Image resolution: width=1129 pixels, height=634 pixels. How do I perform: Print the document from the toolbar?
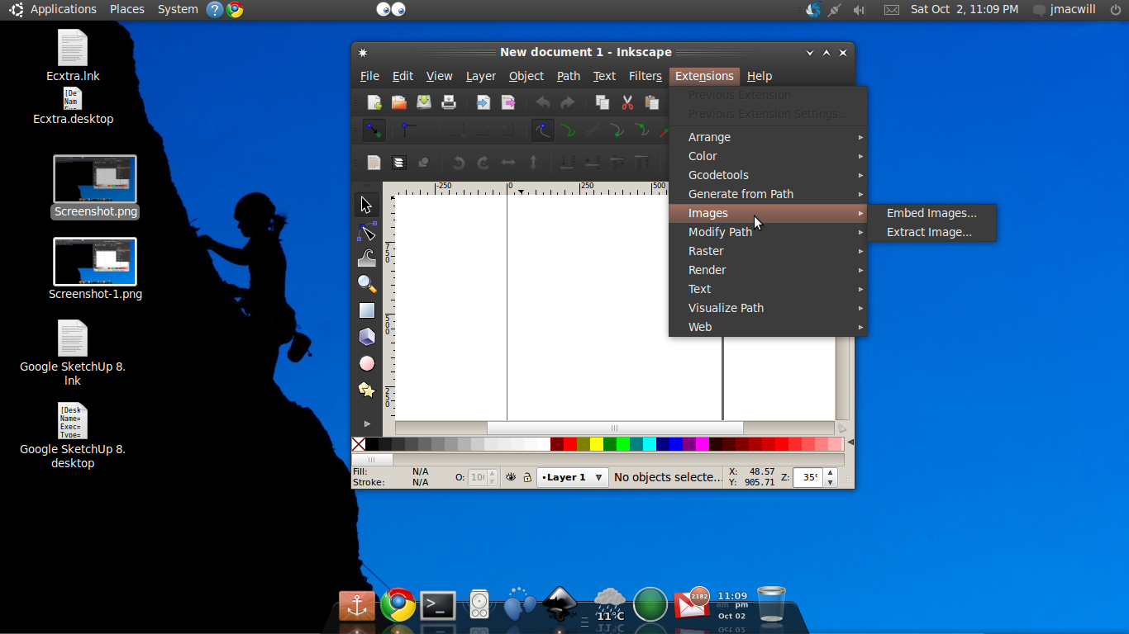pyautogui.click(x=449, y=102)
